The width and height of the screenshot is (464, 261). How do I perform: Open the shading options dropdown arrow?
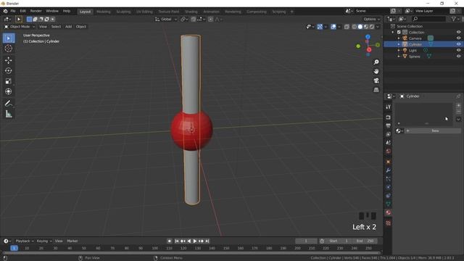(x=378, y=27)
